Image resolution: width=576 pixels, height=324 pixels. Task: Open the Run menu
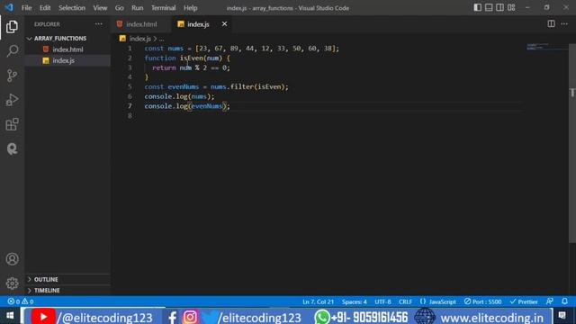pyautogui.click(x=138, y=8)
